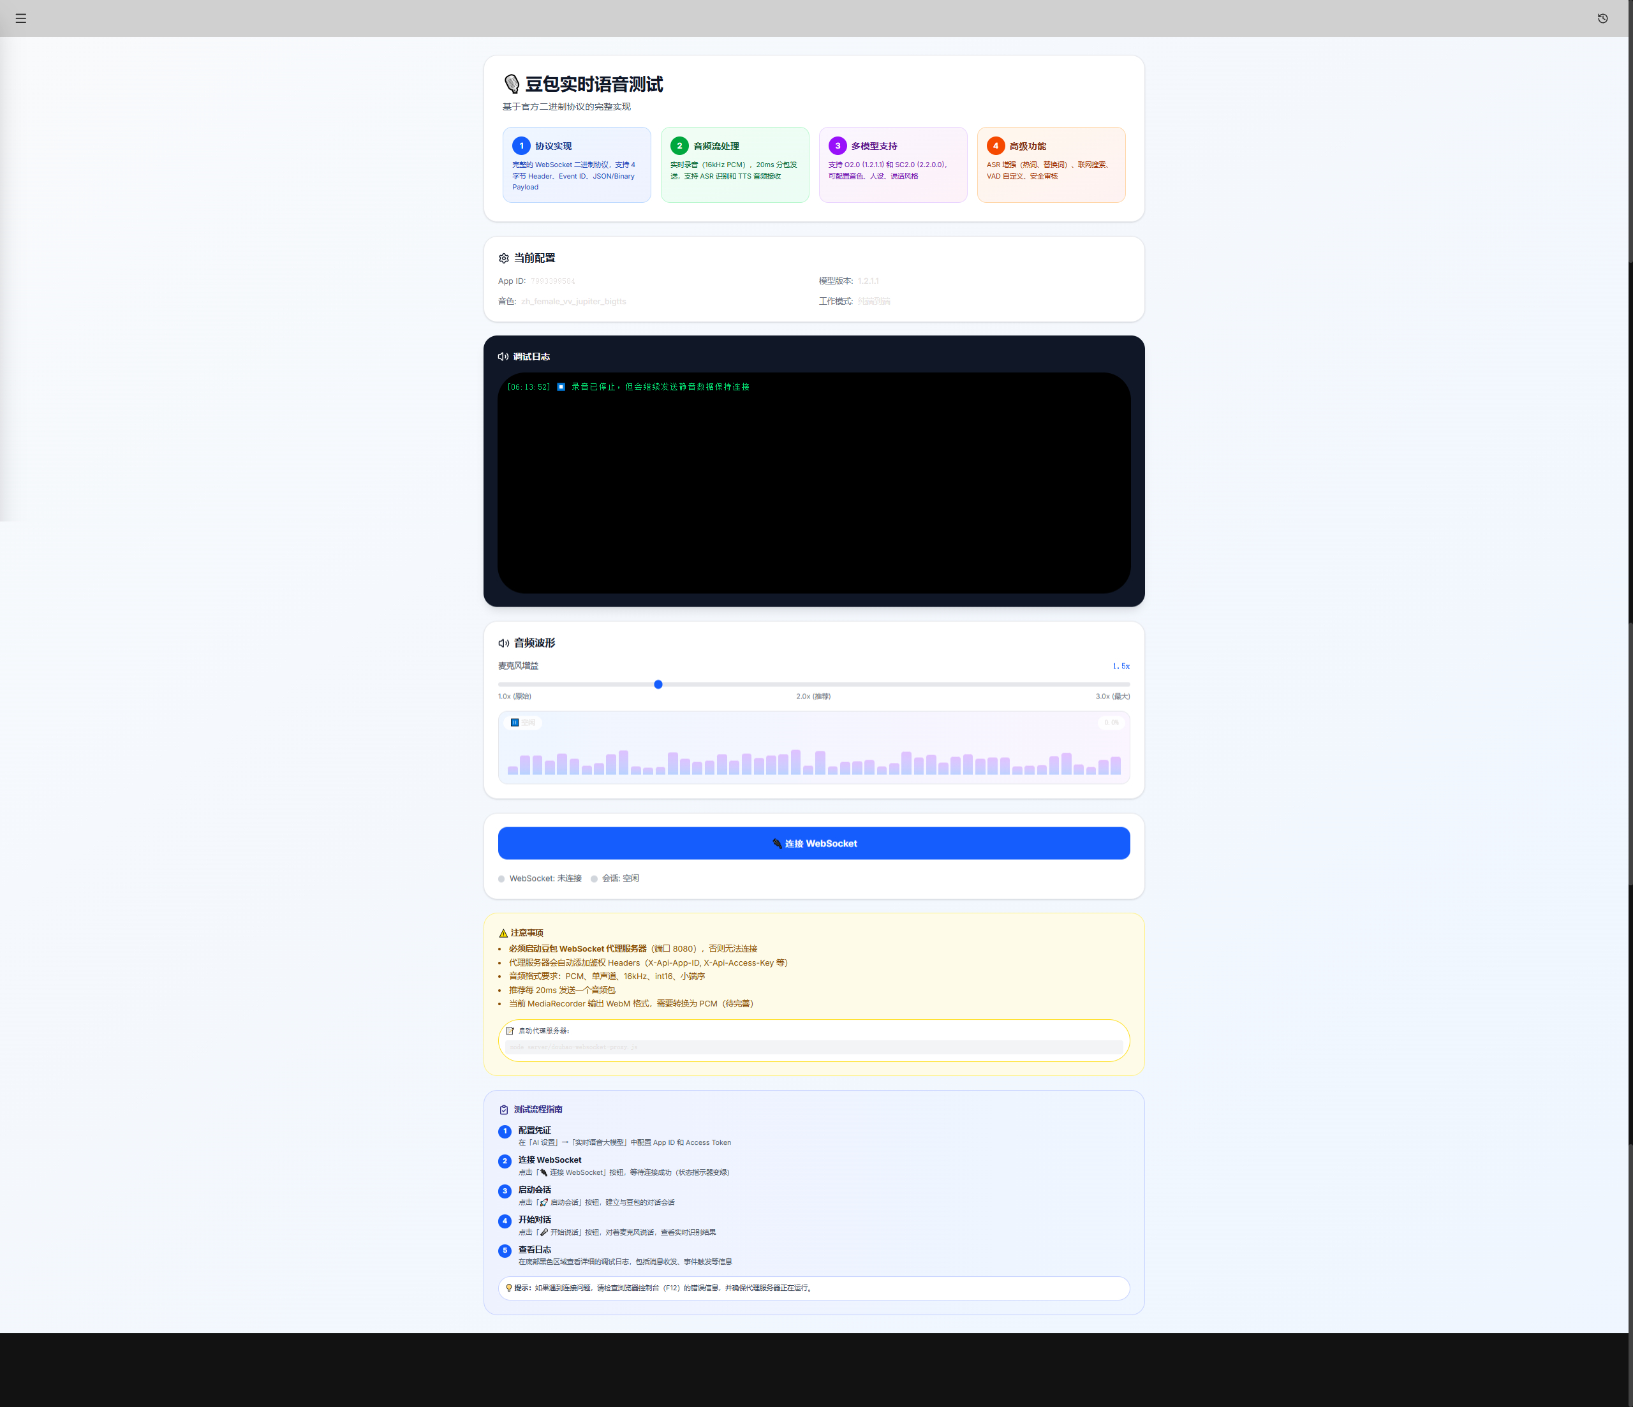1633x1407 pixels.
Task: Click the 麦克风增益 label
Action: [x=519, y=666]
